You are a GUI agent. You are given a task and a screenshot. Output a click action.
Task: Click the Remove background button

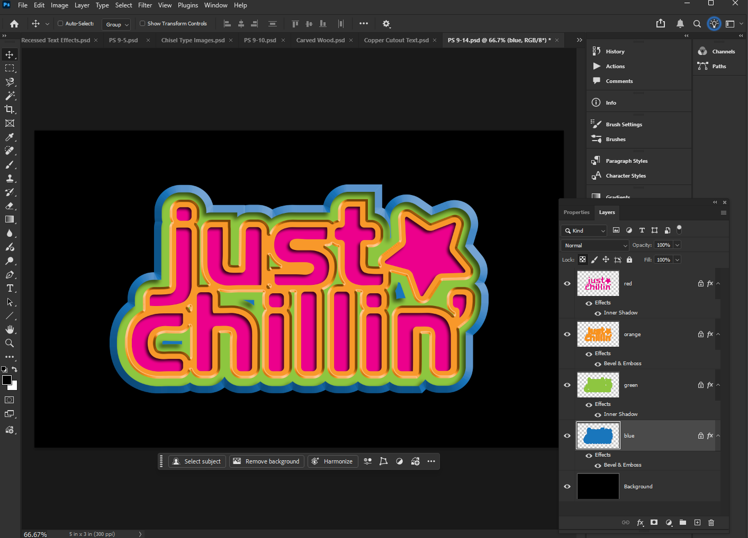click(x=266, y=461)
